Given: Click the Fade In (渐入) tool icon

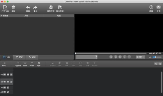Looking at the screenshot, I should click(74, 63).
